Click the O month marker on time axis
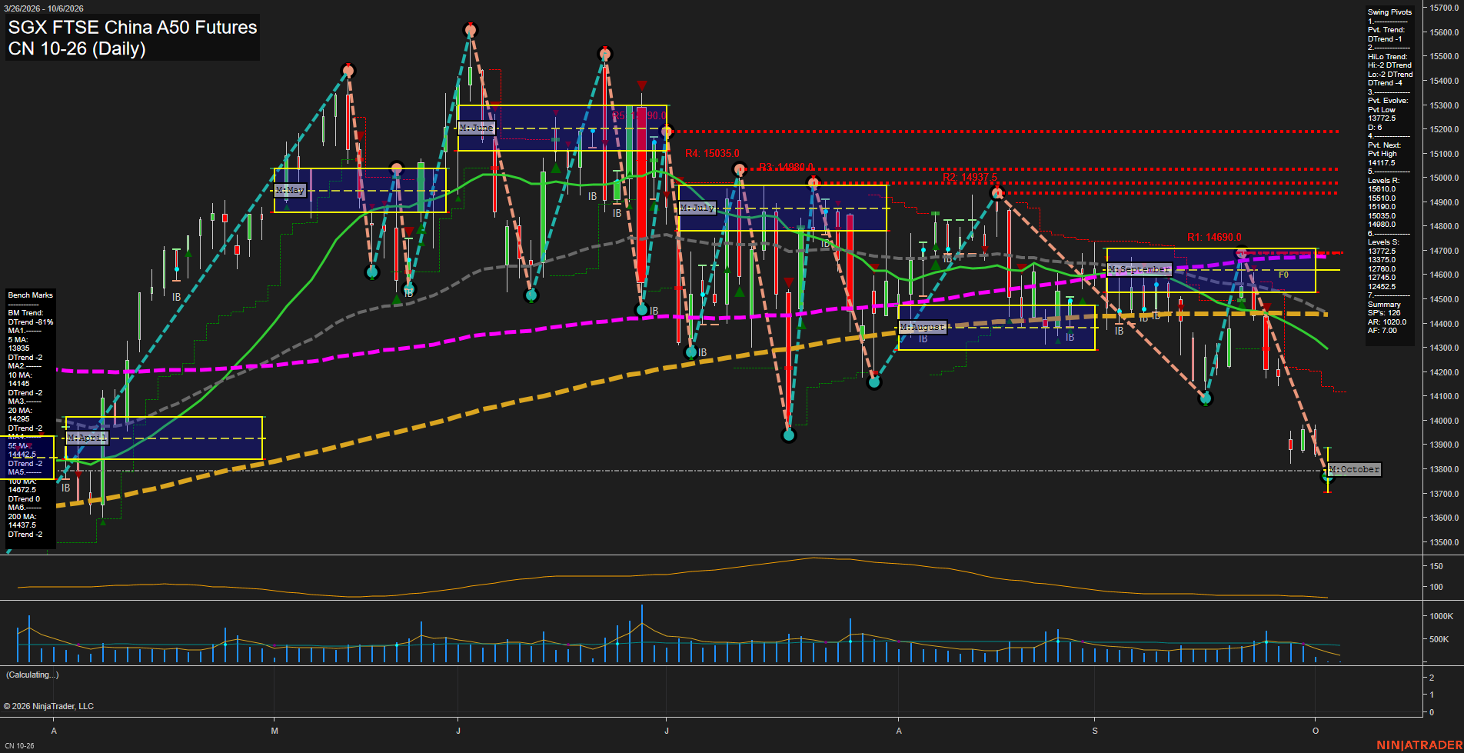The image size is (1464, 753). tap(1316, 731)
